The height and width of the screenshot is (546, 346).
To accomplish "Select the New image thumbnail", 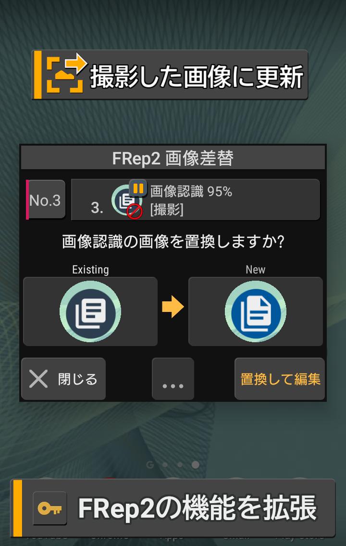I will [256, 311].
